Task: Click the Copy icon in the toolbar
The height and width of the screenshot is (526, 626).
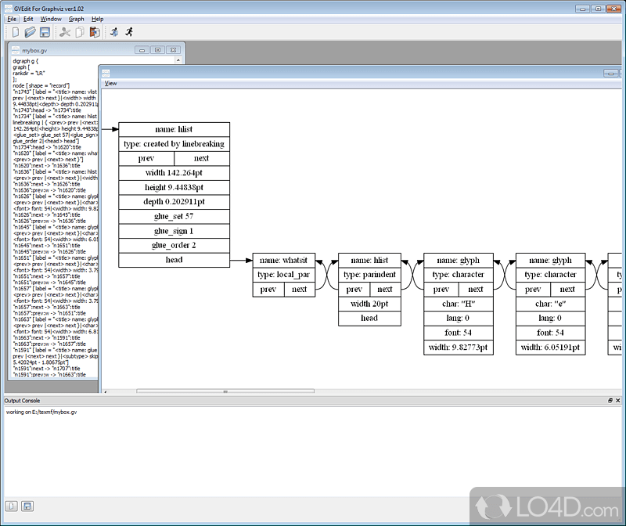Action: 80,32
